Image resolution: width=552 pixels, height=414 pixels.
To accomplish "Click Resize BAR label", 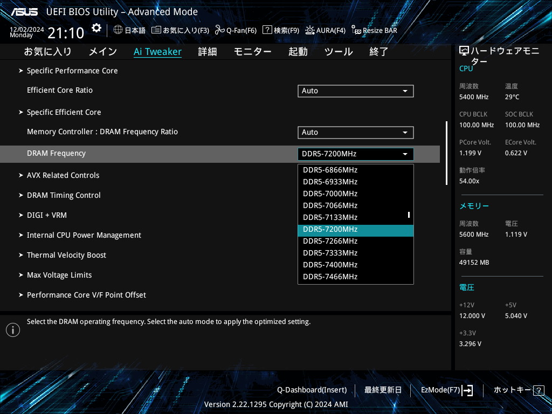I will coord(380,30).
